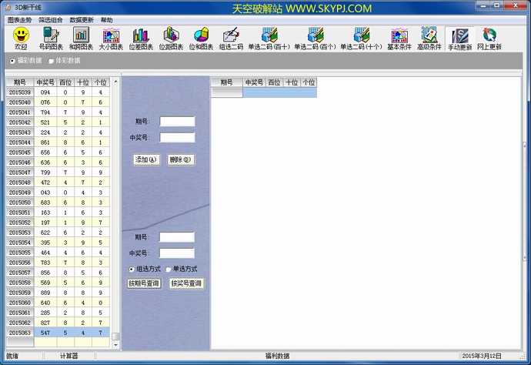Click the data list scrollbar down arrow
531x365 pixels.
[x=115, y=344]
